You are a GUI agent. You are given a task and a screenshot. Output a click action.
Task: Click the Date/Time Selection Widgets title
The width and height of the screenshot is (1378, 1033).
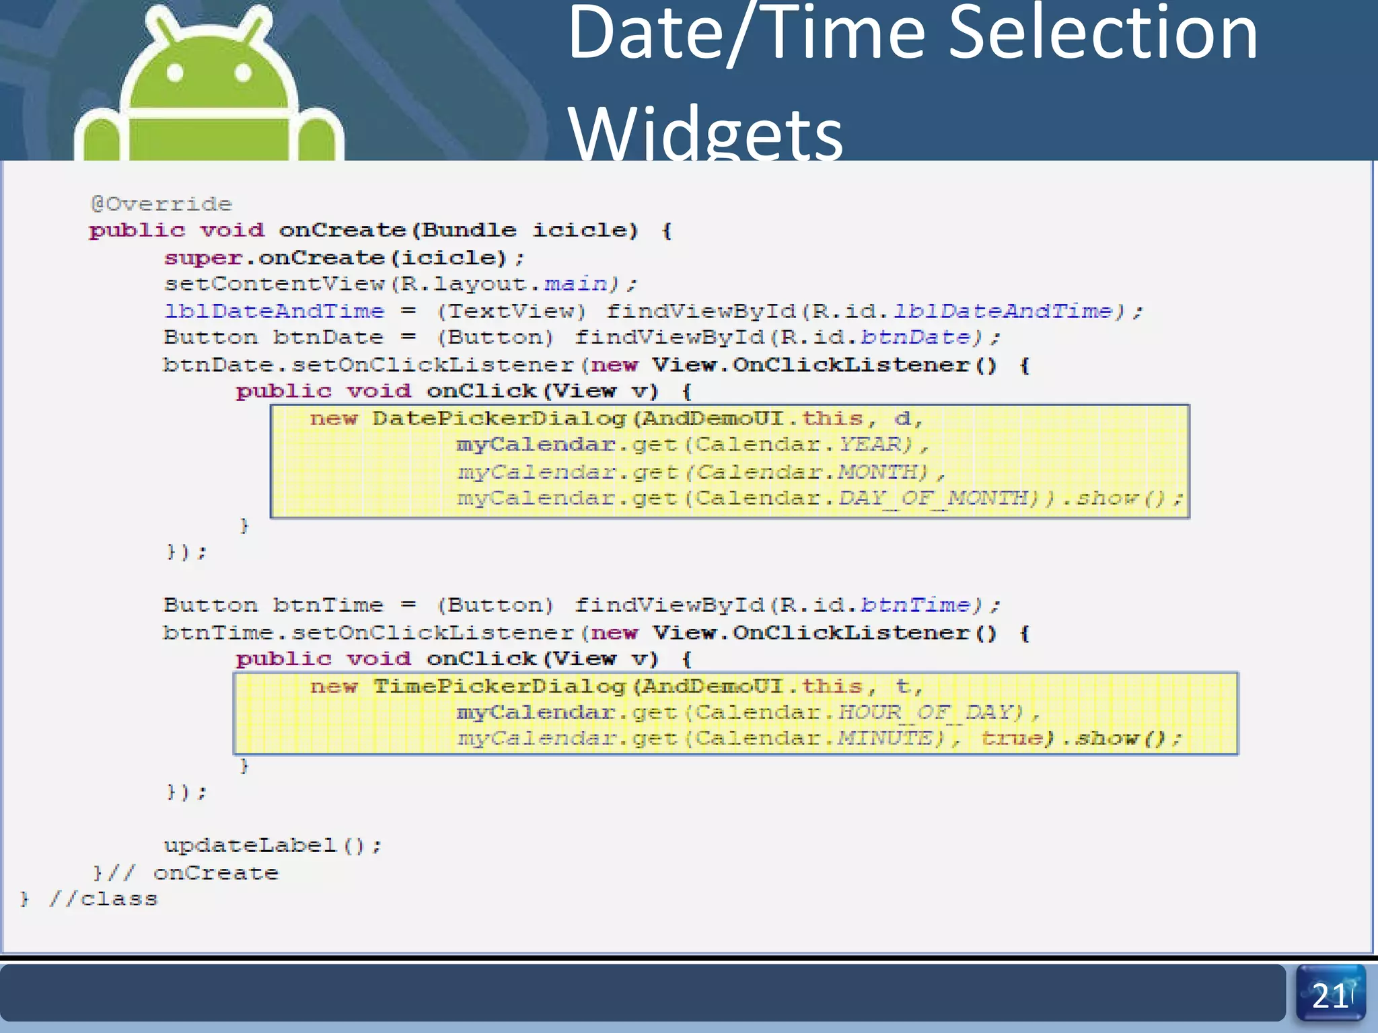(x=912, y=81)
